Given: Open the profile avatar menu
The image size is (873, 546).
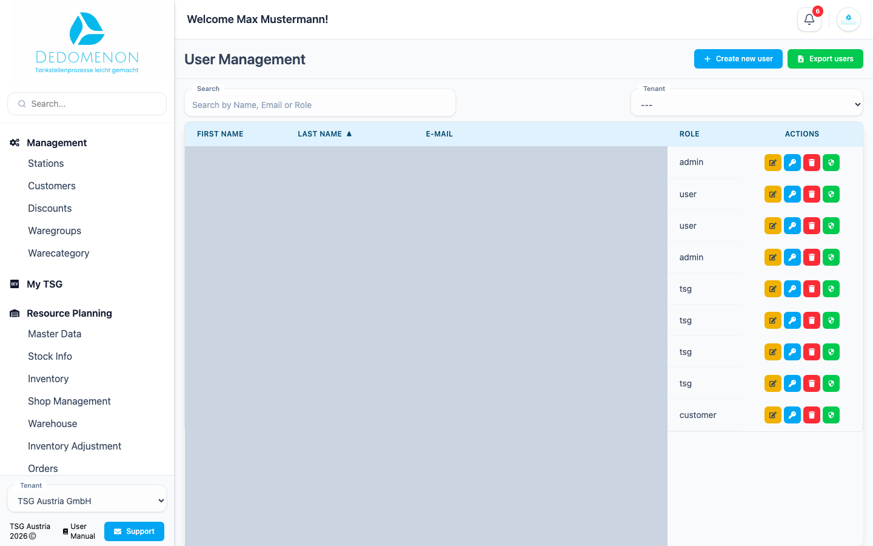Looking at the screenshot, I should click(848, 19).
